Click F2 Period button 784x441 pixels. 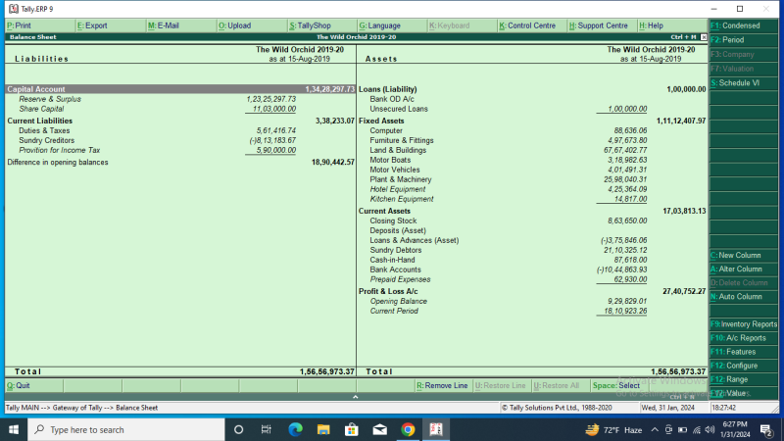pyautogui.click(x=744, y=40)
